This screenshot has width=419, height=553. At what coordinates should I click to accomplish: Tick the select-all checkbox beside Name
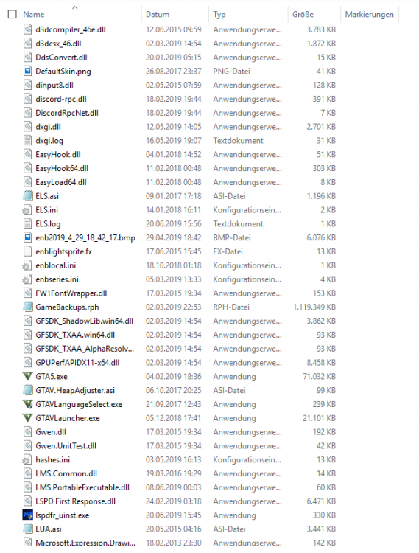[13, 14]
